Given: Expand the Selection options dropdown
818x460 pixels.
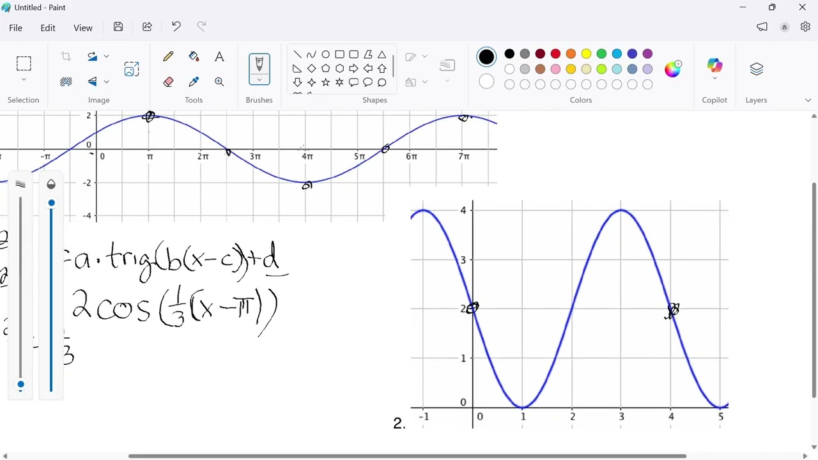Looking at the screenshot, I should click(24, 80).
